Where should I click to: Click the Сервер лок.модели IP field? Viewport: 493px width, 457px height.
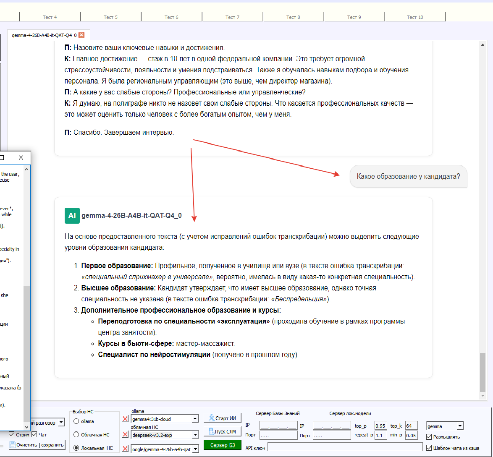coord(332,426)
